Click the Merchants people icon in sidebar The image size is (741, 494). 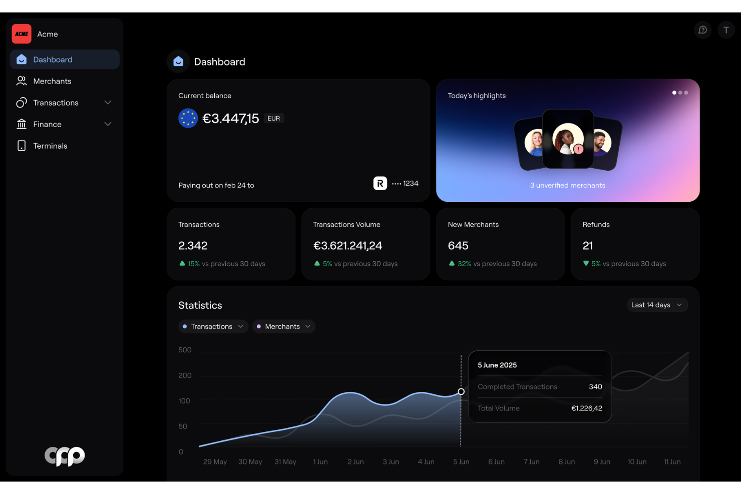tap(22, 81)
